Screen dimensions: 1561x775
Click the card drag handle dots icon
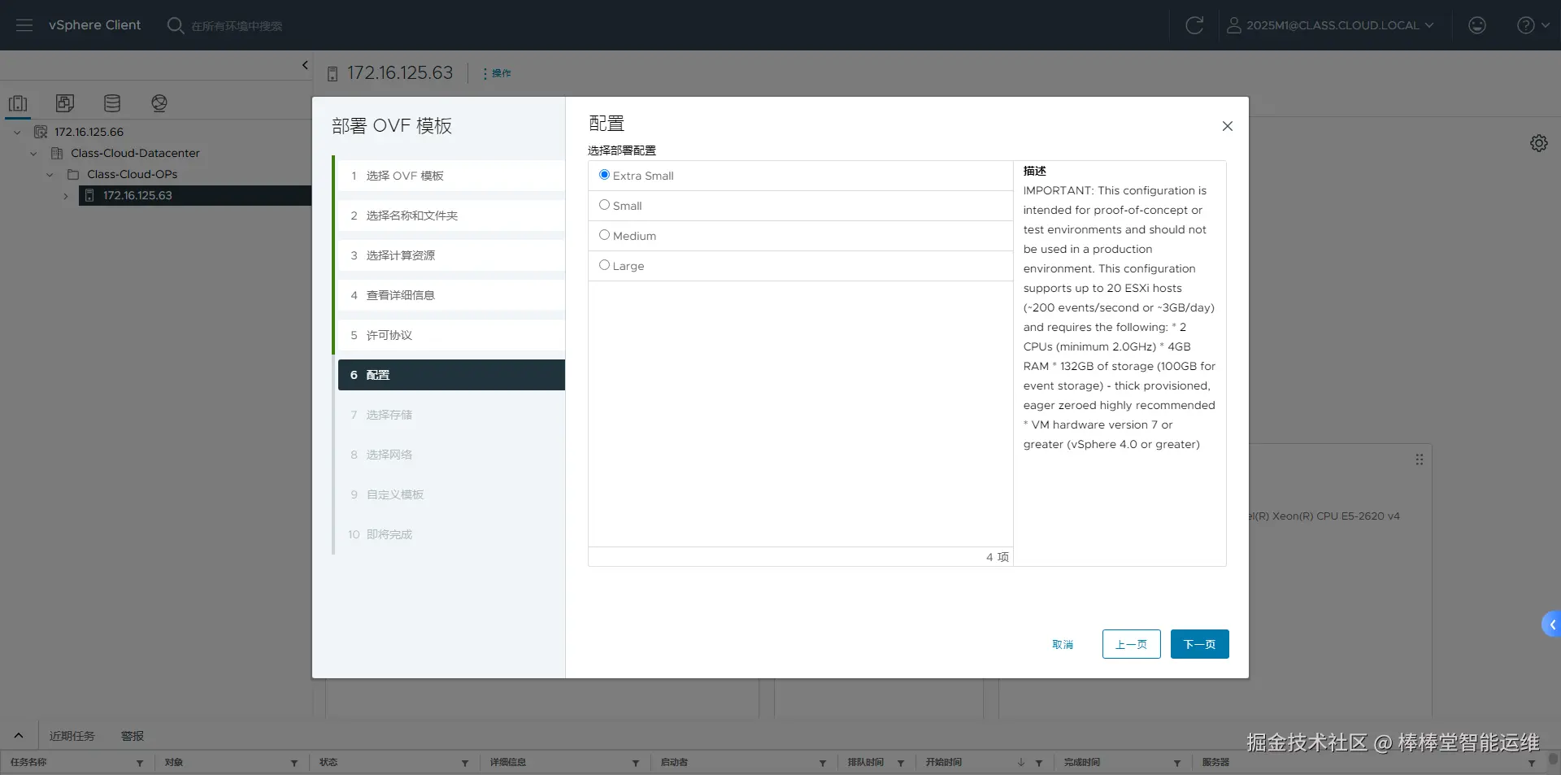pos(1420,459)
